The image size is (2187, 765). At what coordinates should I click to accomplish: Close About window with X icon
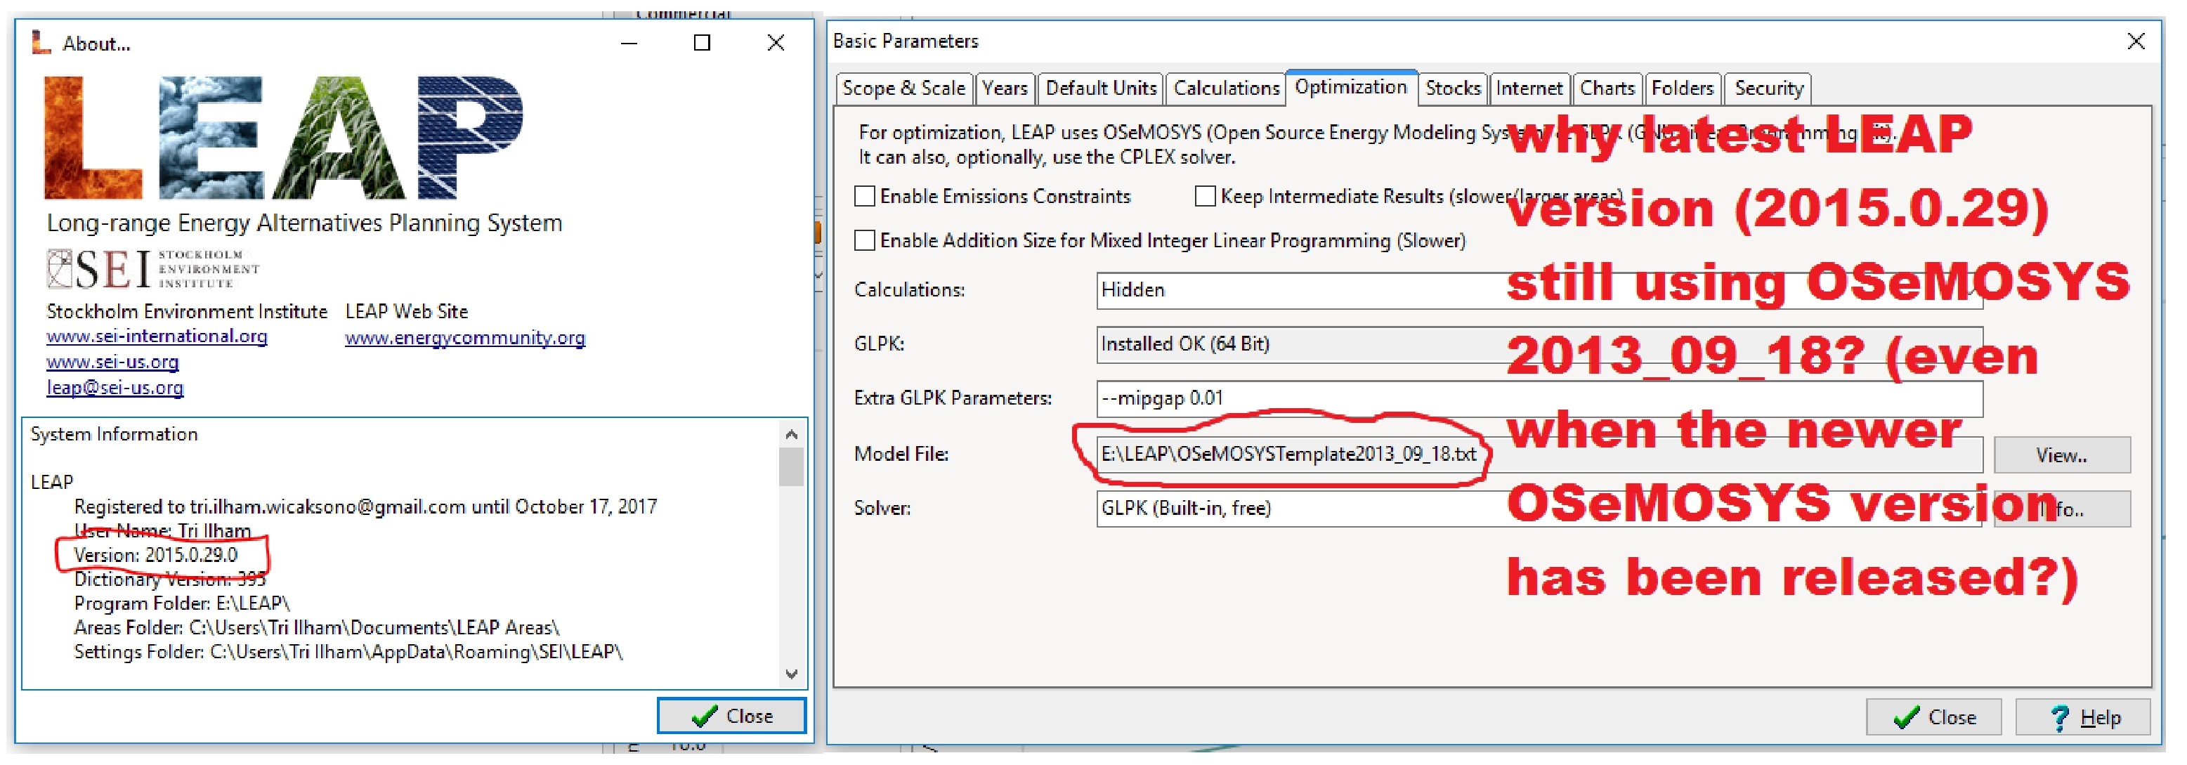(776, 42)
